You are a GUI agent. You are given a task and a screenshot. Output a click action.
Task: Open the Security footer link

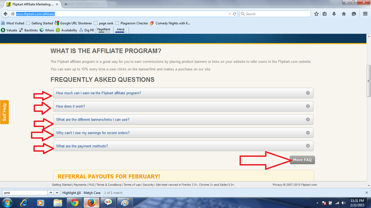[x=148, y=185]
